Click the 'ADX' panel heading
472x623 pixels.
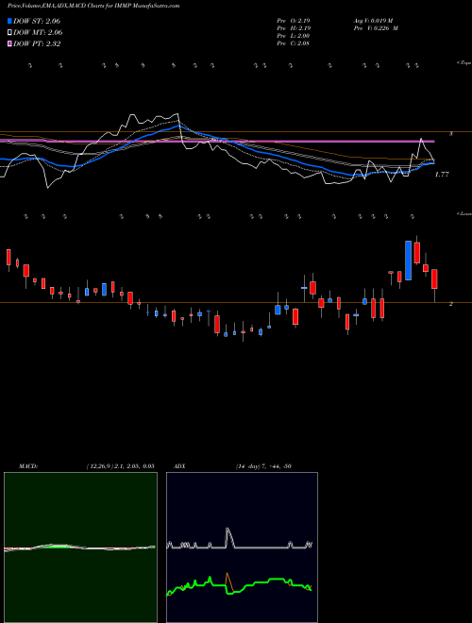[x=179, y=466]
